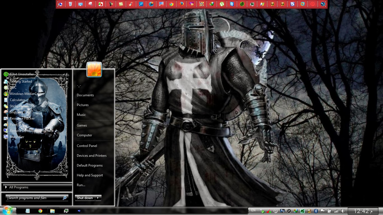This screenshot has width=383, height=215.
Task: Open Help and Support link
Action: (90, 175)
